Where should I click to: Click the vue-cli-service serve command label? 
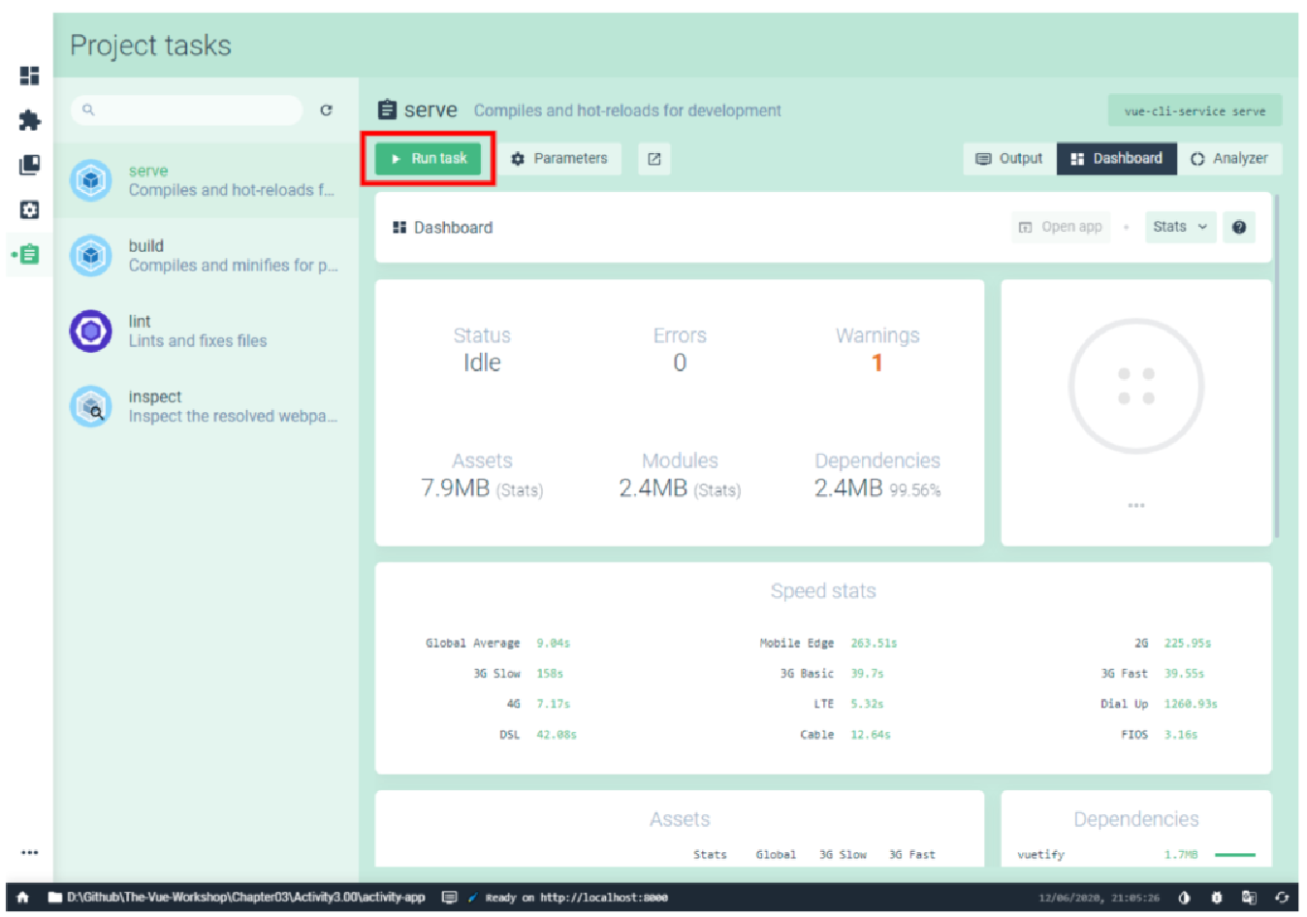pyautogui.click(x=1195, y=111)
